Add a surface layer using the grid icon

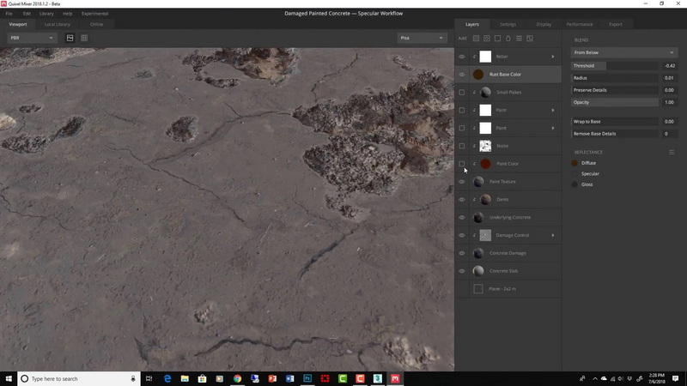pyautogui.click(x=476, y=39)
